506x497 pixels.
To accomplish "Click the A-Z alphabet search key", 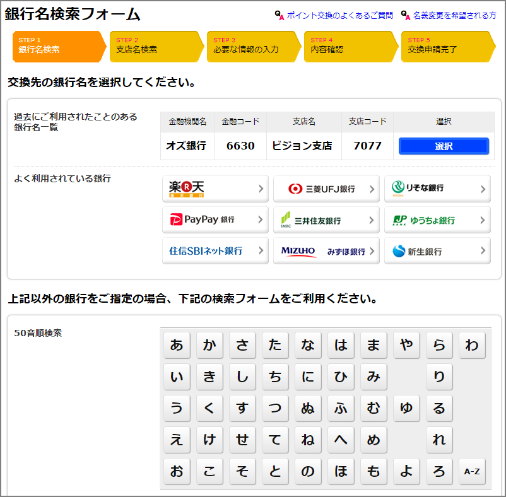I will coord(472,472).
